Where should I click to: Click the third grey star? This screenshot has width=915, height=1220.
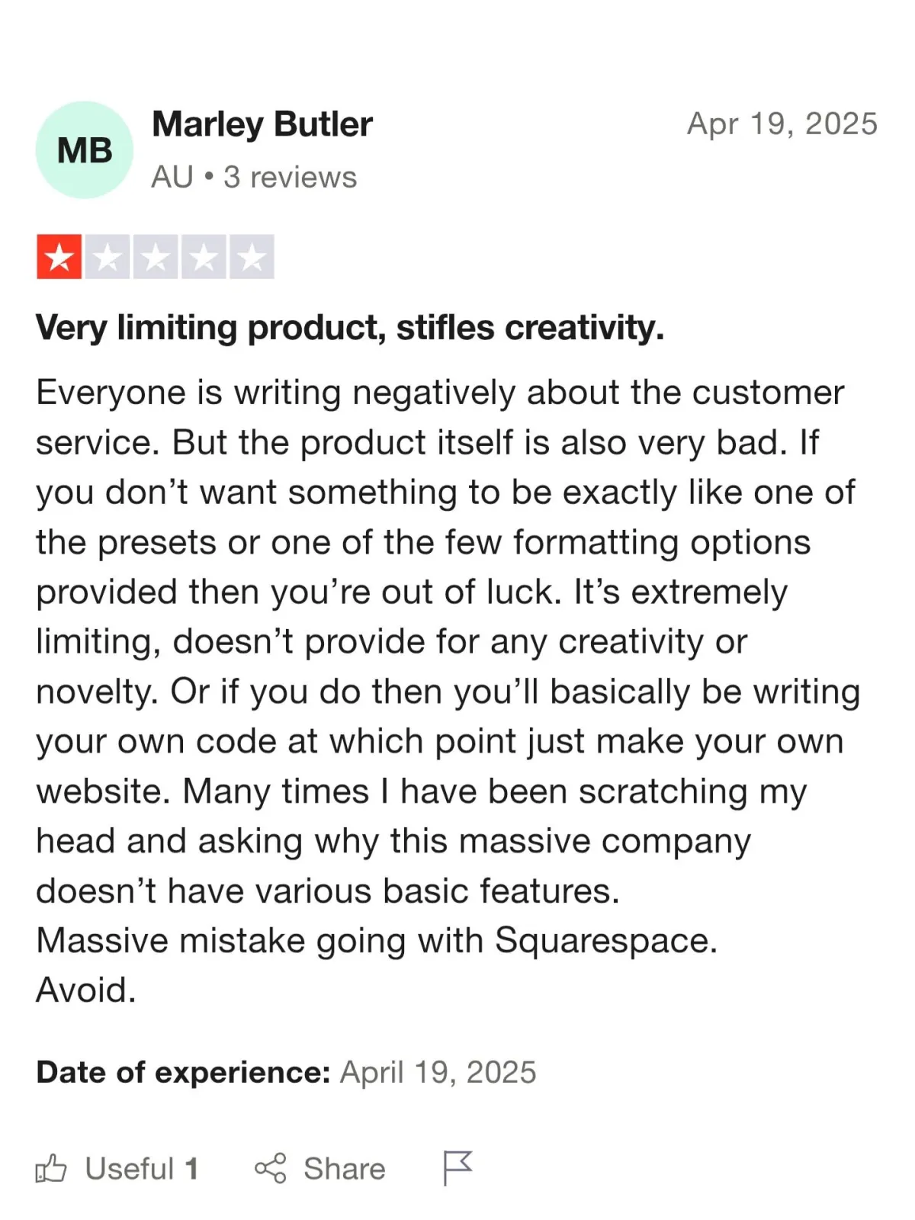[x=156, y=257]
